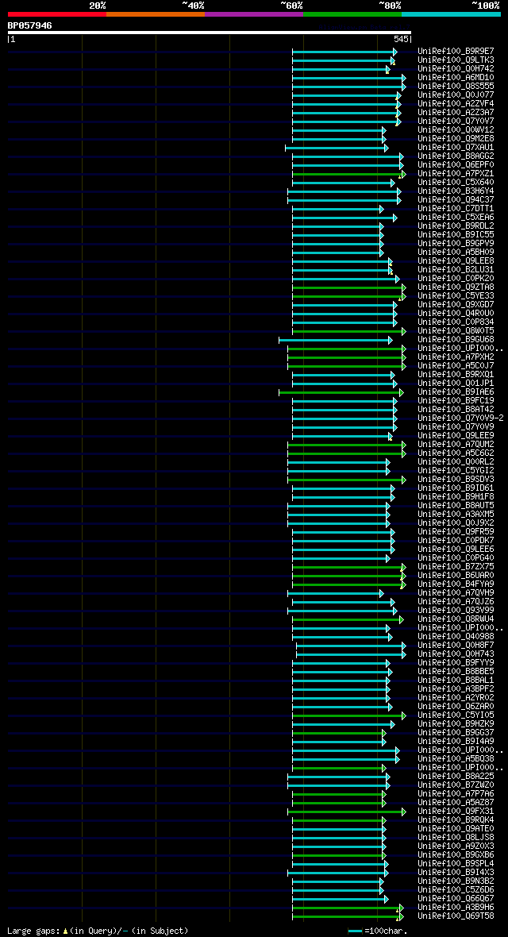Open hit UniRef100_Q8S555

(x=456, y=86)
